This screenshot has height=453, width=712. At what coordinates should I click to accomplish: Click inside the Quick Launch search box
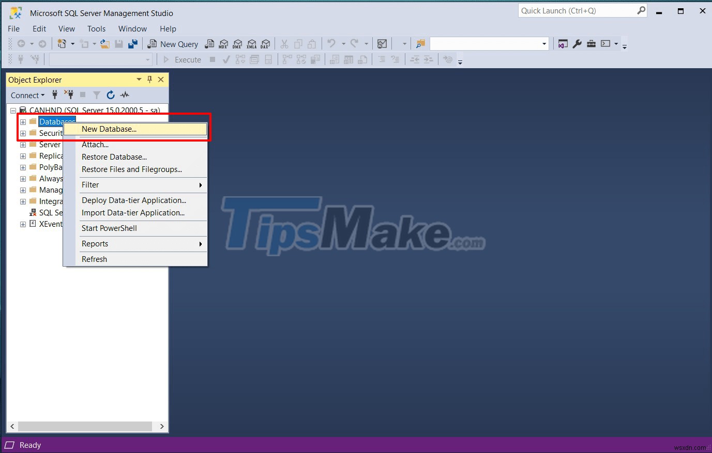(x=574, y=10)
